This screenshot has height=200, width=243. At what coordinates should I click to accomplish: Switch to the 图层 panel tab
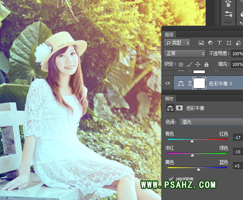(x=169, y=34)
